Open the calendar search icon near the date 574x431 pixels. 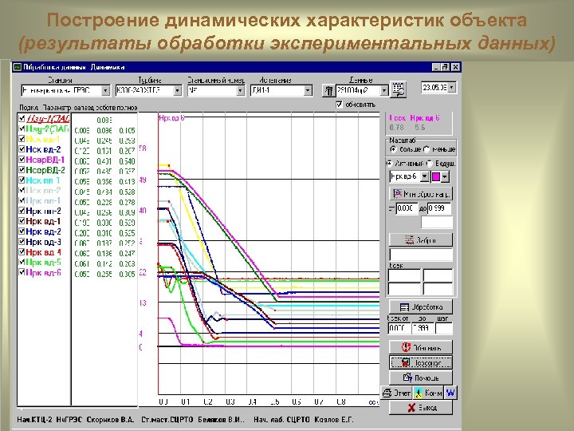[398, 89]
